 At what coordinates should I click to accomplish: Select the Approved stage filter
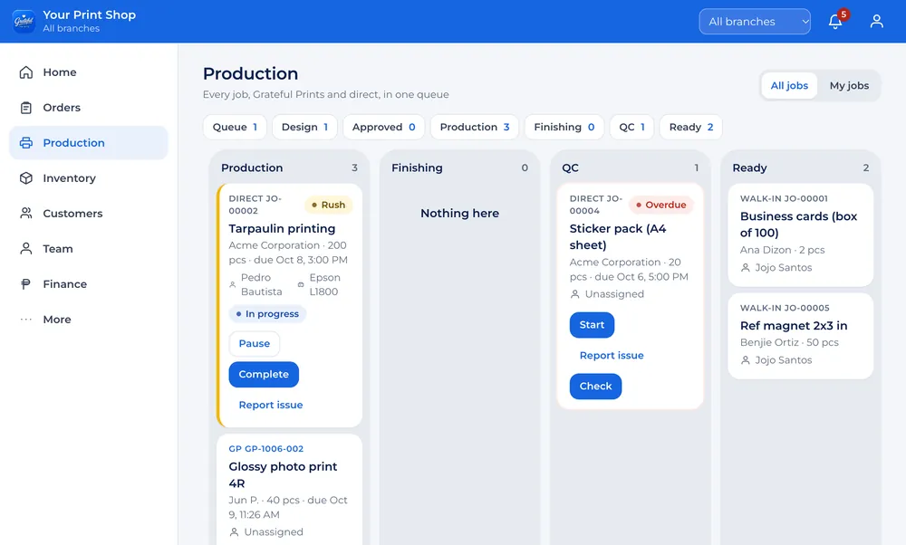pos(383,127)
